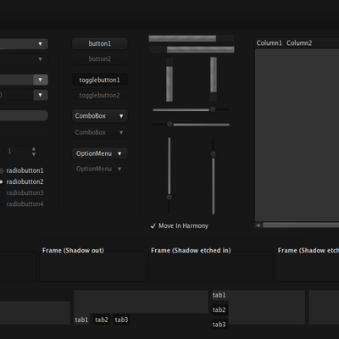Switch to tab1 in bottom notebook
This screenshot has height=339, width=339.
[81, 320]
